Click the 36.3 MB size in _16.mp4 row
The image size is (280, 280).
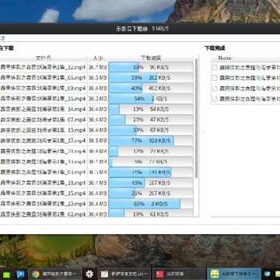point(97,99)
